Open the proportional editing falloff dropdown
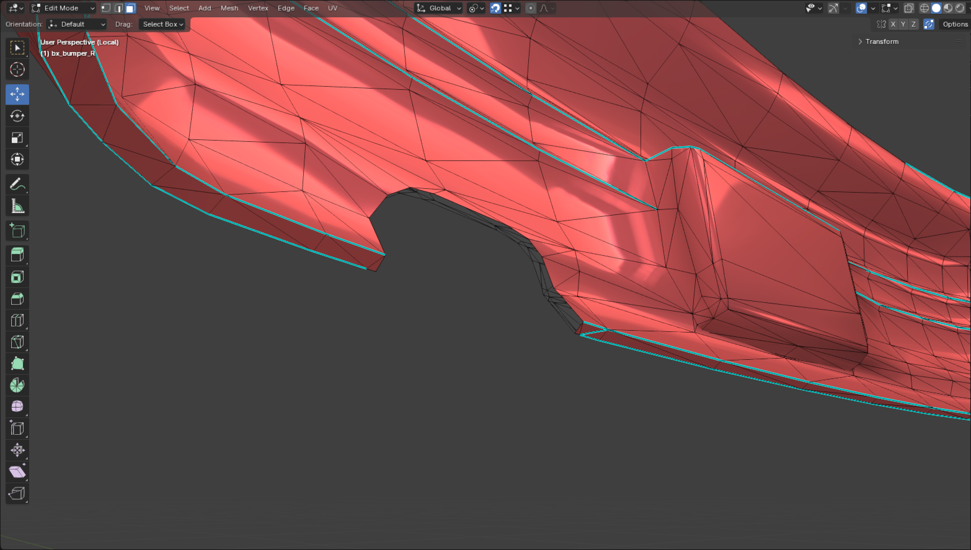Screen dimensions: 971x550 [x=547, y=8]
